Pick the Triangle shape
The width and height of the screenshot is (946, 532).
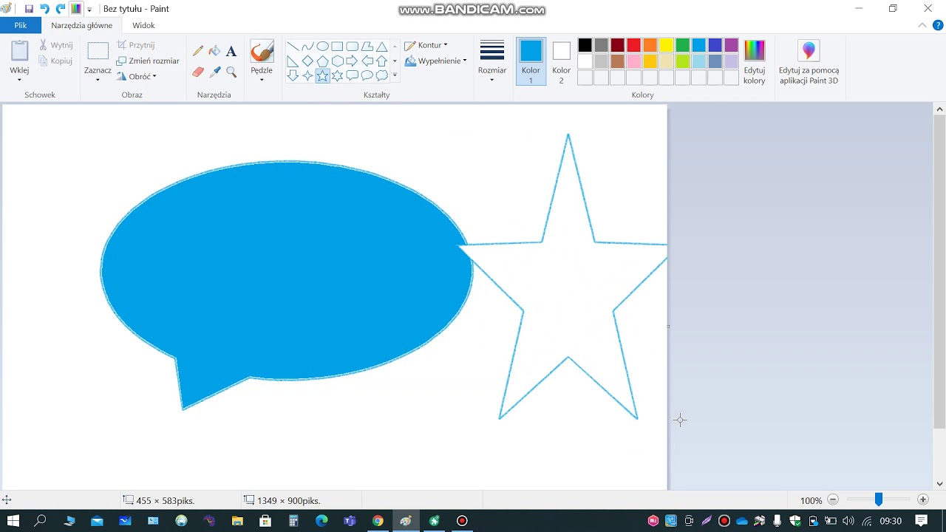[x=381, y=46]
